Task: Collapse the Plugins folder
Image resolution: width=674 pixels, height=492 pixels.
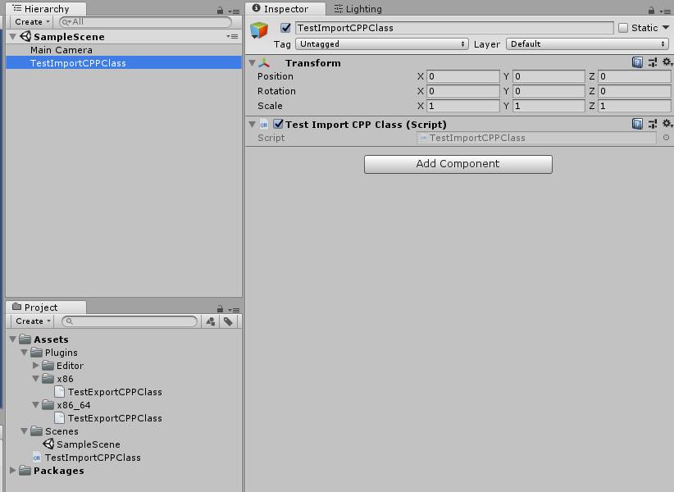Action: click(25, 353)
